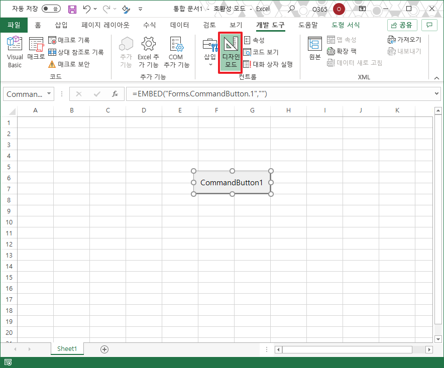
Task: Switch to the 홈 (Home) tab
Action: point(38,25)
